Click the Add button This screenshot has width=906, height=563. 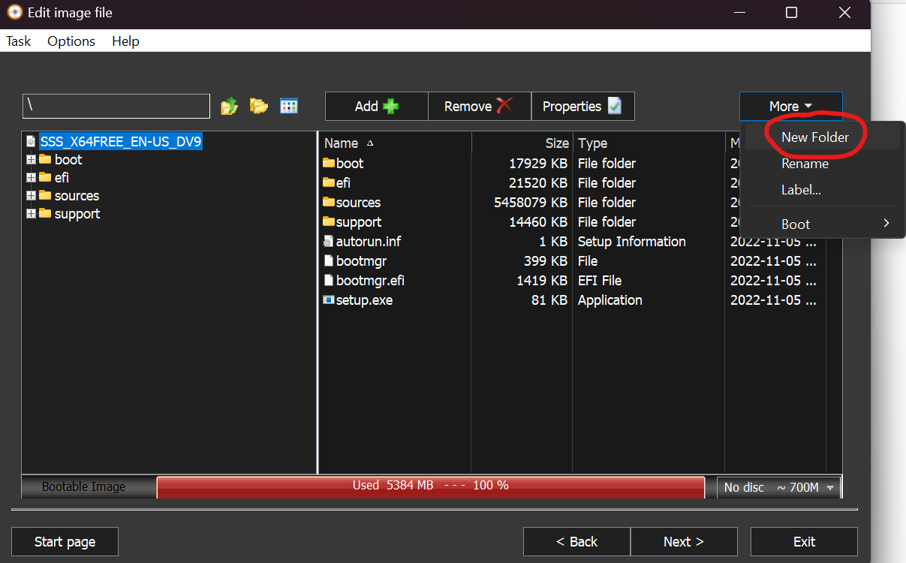tap(376, 107)
